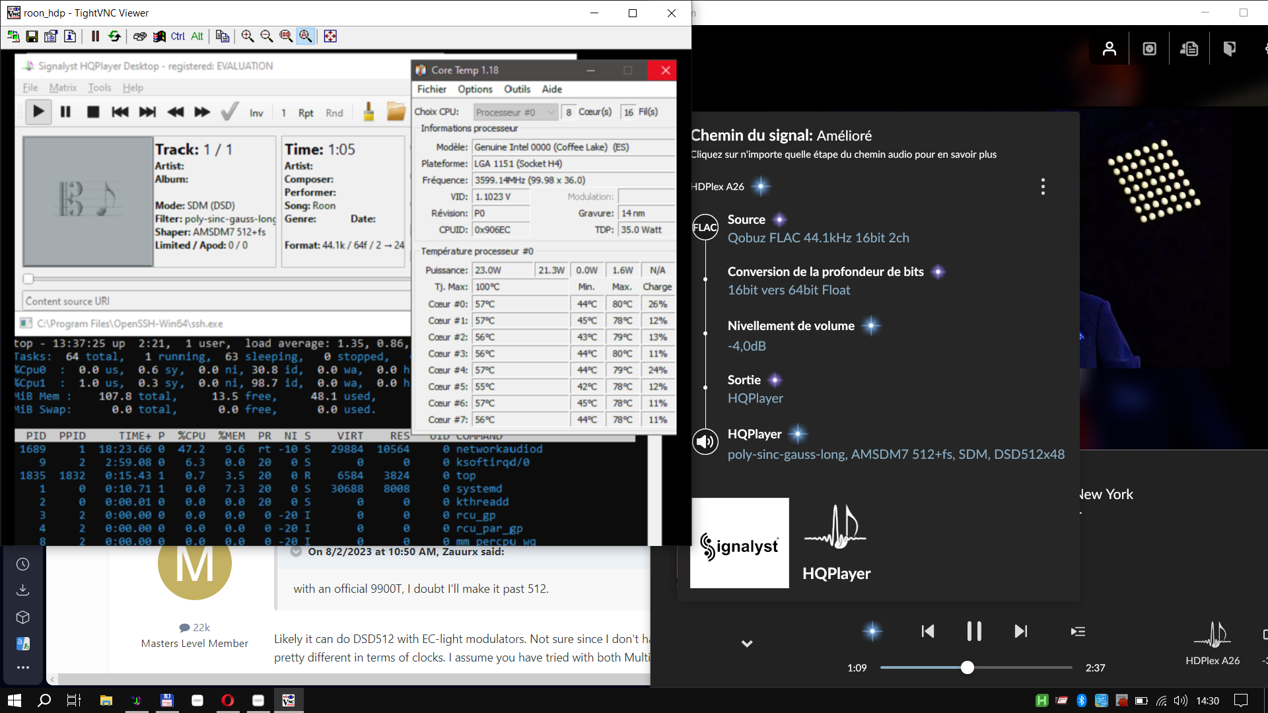This screenshot has height=713, width=1268.
Task: Click Roon next track button
Action: click(1021, 631)
